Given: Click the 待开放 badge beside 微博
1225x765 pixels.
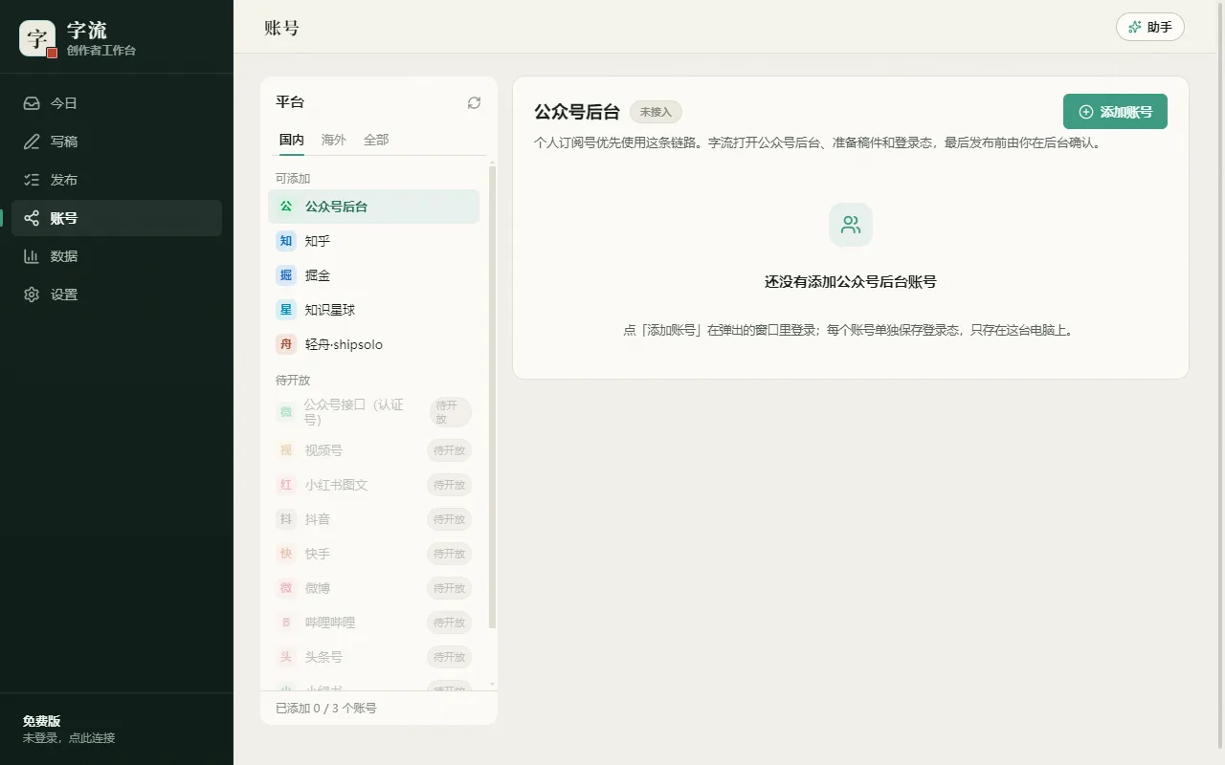Looking at the screenshot, I should coord(449,588).
